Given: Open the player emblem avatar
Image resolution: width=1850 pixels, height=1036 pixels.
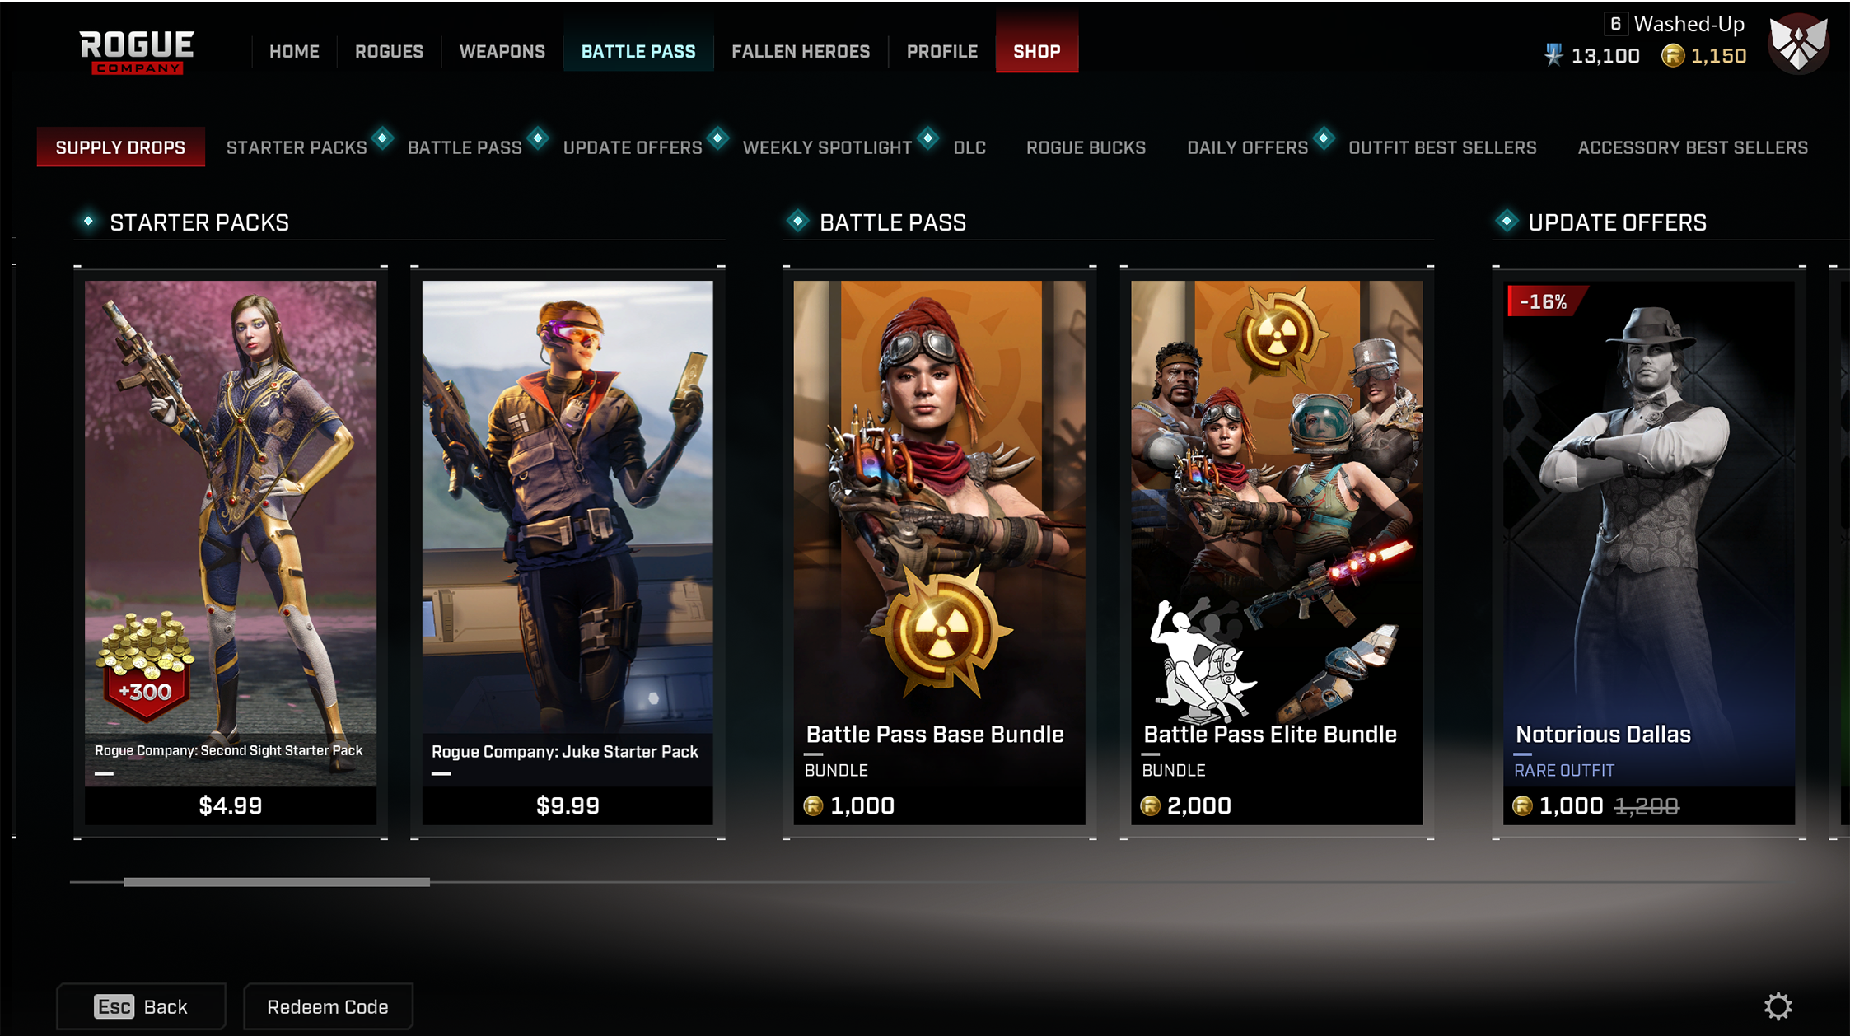Looking at the screenshot, I should coord(1798,44).
